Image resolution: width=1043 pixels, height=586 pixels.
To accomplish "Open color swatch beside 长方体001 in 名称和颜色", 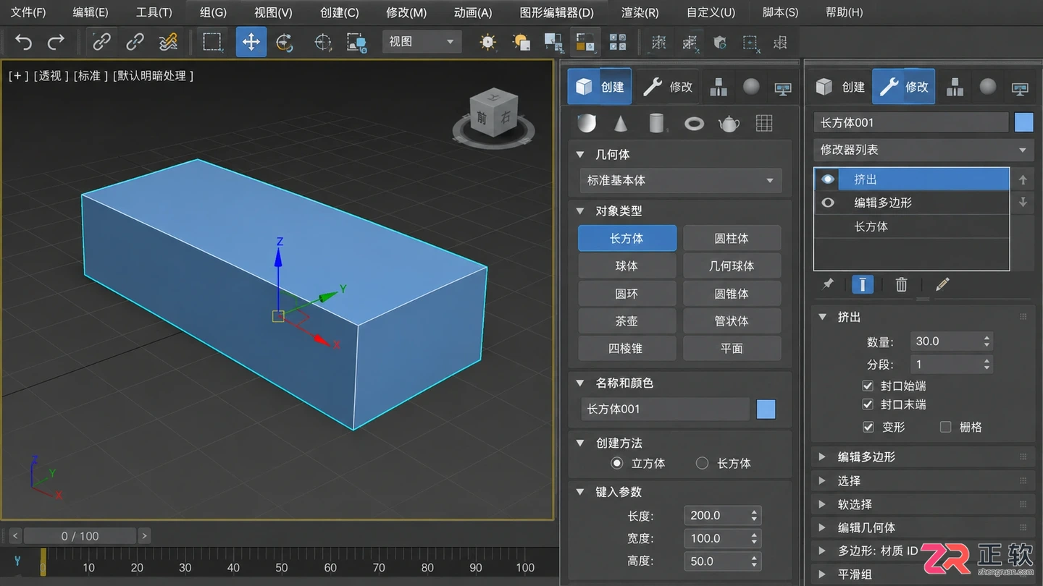I will 766,409.
